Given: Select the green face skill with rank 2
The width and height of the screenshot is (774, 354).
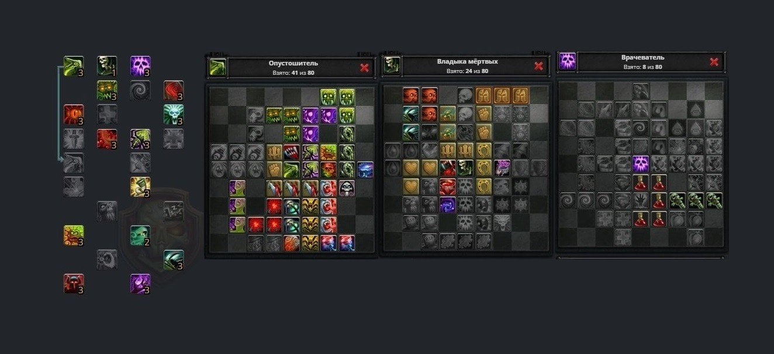Looking at the screenshot, I should [x=140, y=235].
